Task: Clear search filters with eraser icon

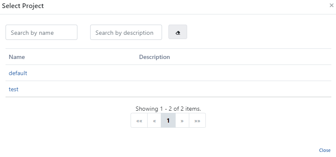Action: (178, 32)
